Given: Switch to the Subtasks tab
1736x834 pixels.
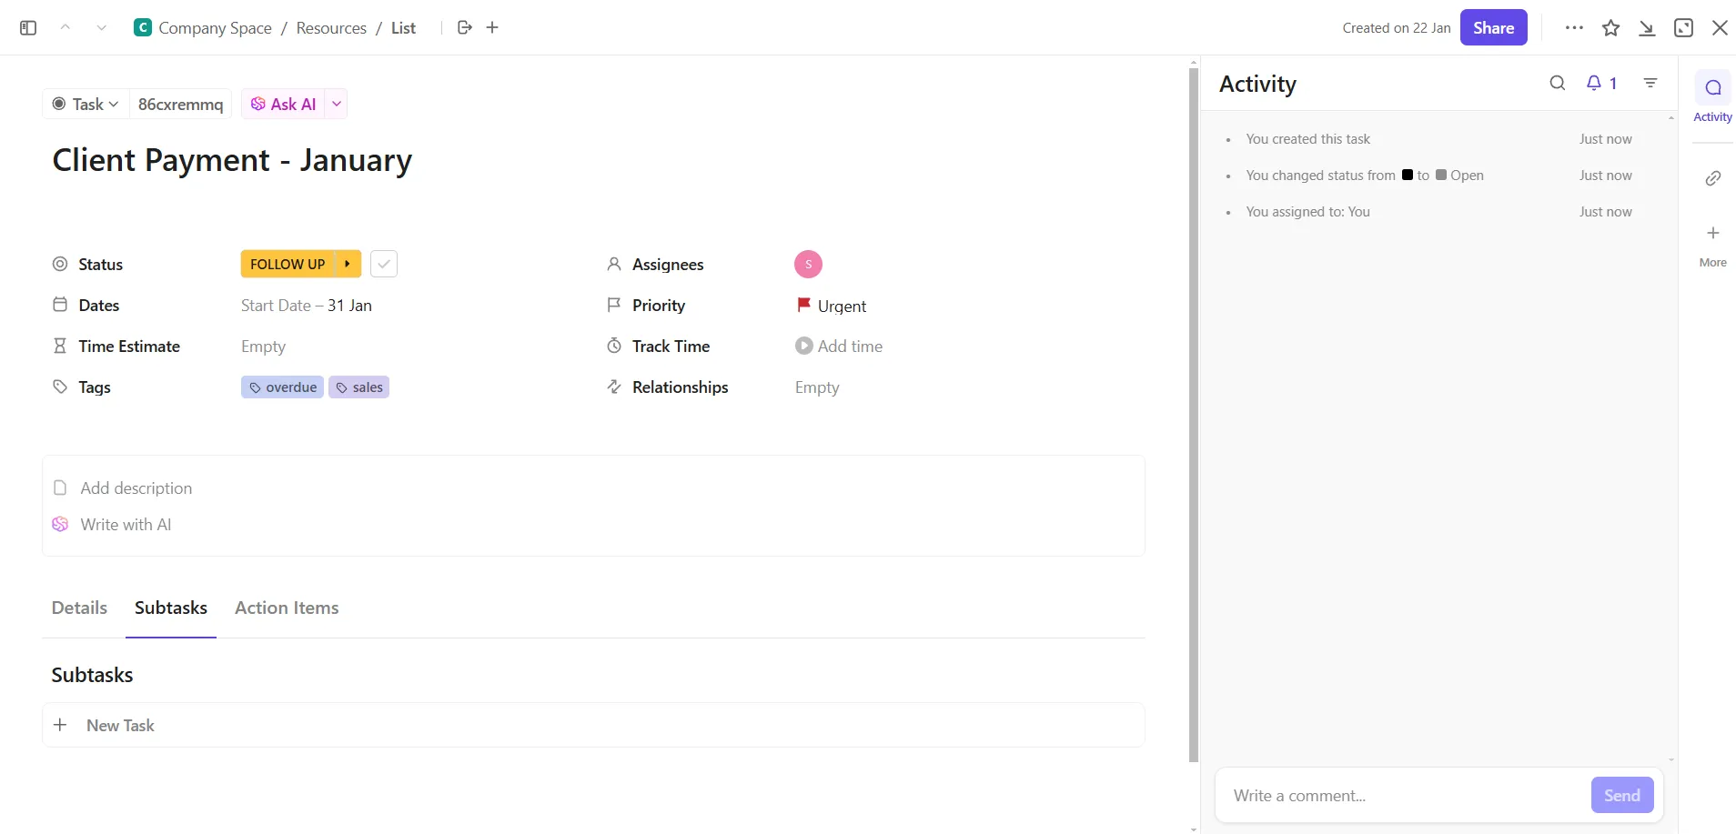Looking at the screenshot, I should pos(171,608).
